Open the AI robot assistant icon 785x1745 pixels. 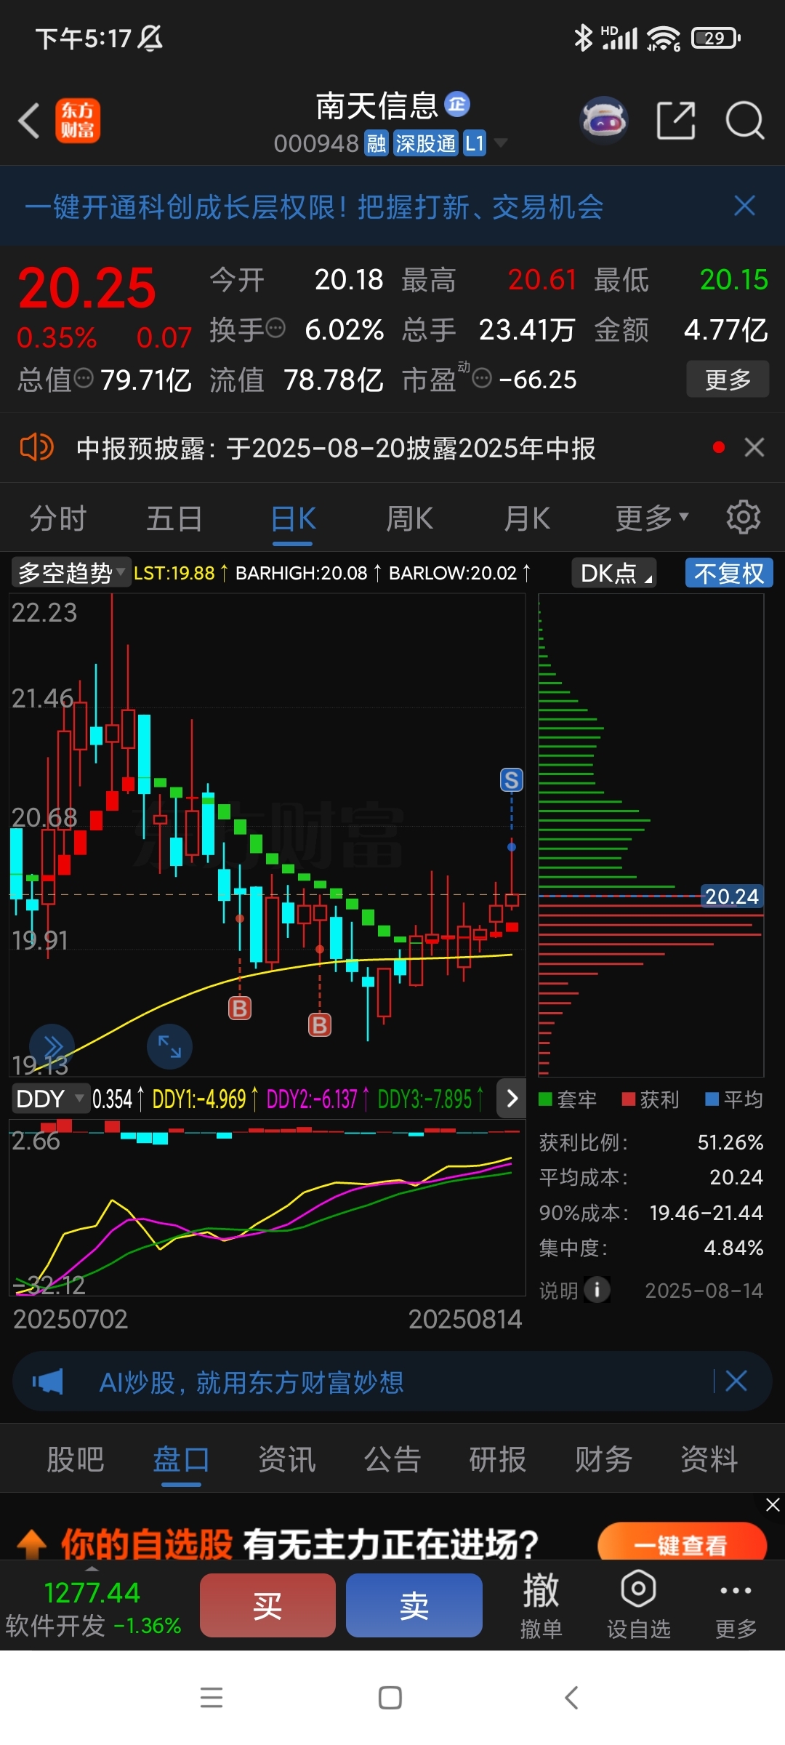pyautogui.click(x=604, y=120)
